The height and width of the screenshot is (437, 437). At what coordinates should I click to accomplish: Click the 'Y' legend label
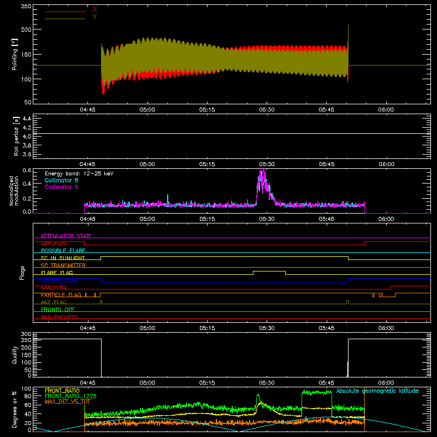pyautogui.click(x=95, y=17)
